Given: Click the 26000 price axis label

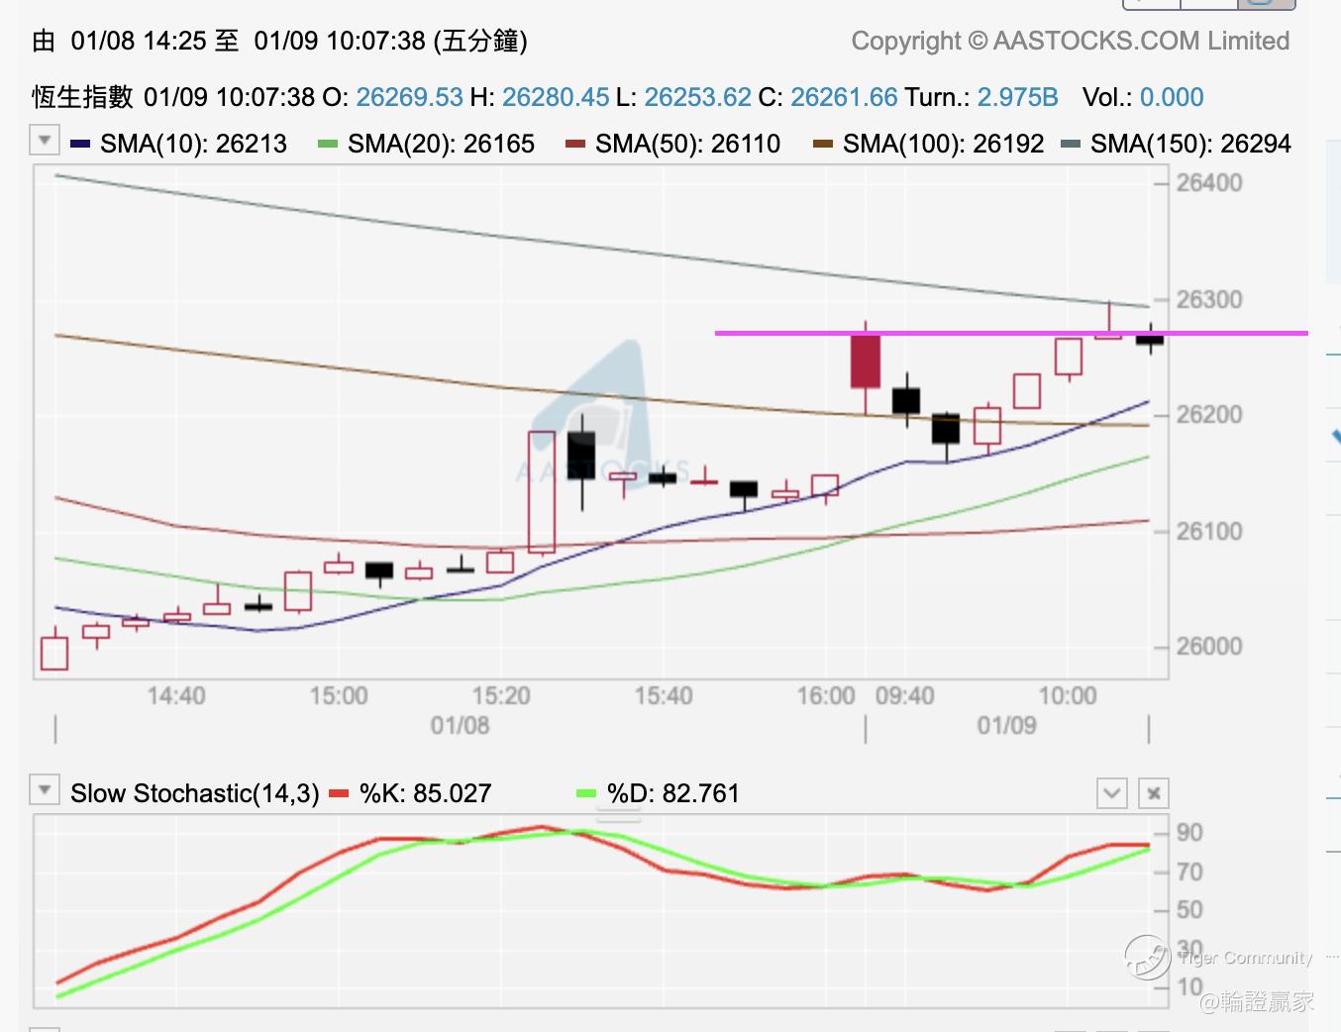Looking at the screenshot, I should [1209, 647].
